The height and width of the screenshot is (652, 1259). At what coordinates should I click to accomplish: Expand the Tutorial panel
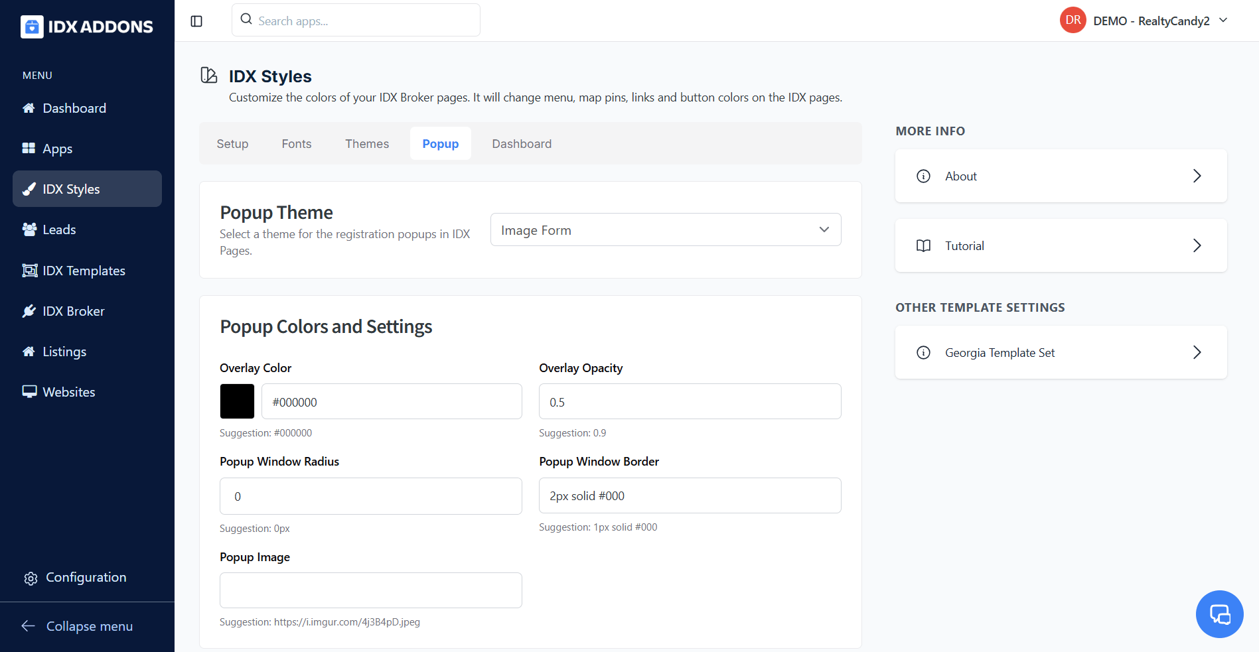(x=1061, y=245)
